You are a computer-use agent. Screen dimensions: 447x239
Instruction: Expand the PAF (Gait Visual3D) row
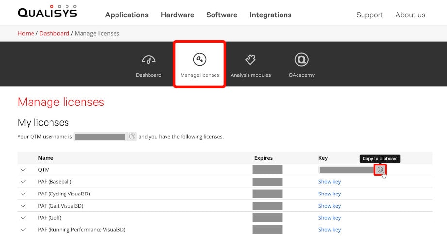pyautogui.click(x=23, y=206)
